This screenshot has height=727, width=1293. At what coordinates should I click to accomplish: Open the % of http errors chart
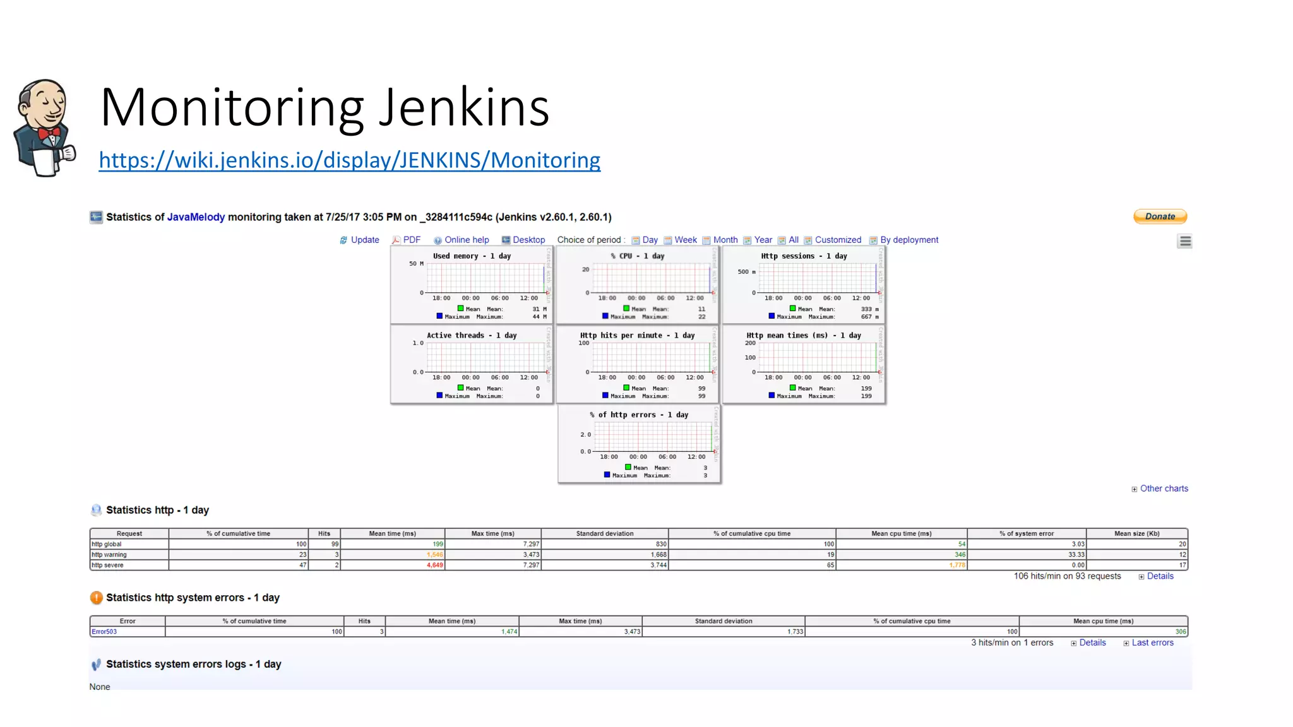[x=639, y=444]
